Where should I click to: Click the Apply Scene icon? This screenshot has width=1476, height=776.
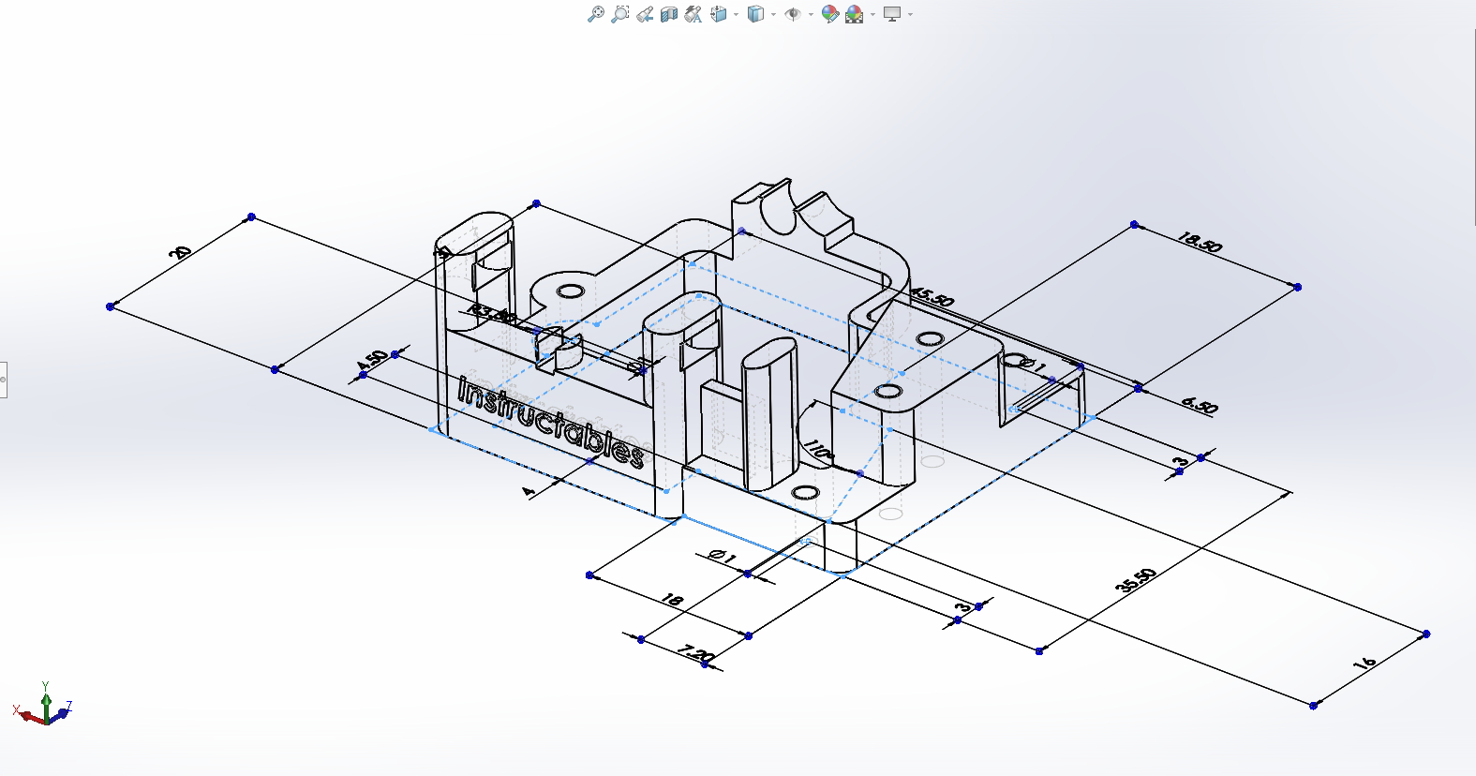click(854, 14)
